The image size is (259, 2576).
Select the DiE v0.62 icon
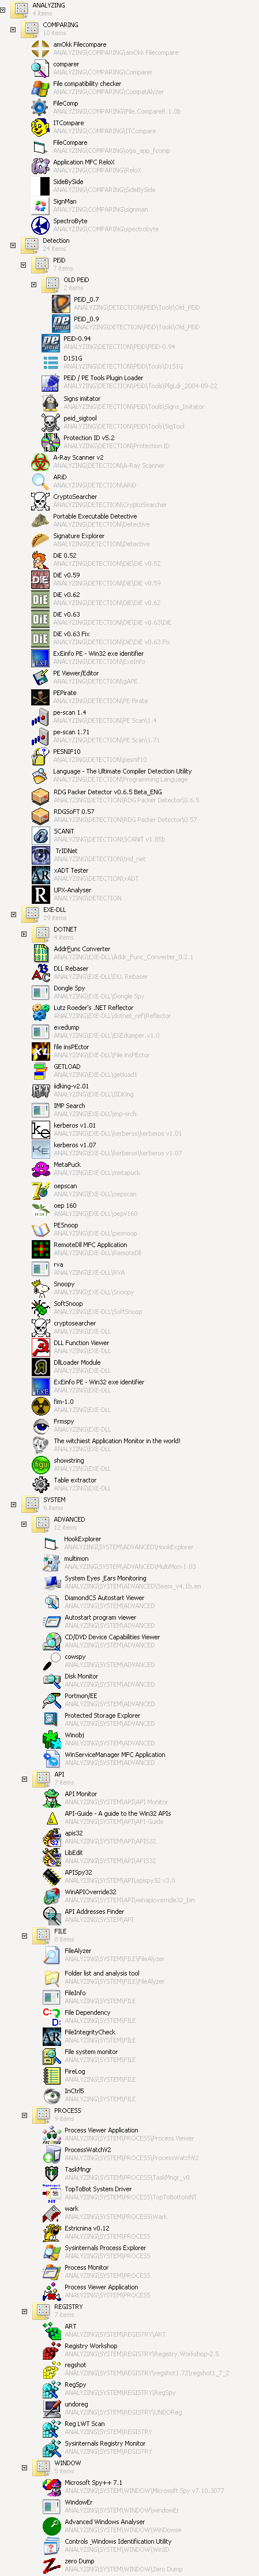click(x=40, y=599)
